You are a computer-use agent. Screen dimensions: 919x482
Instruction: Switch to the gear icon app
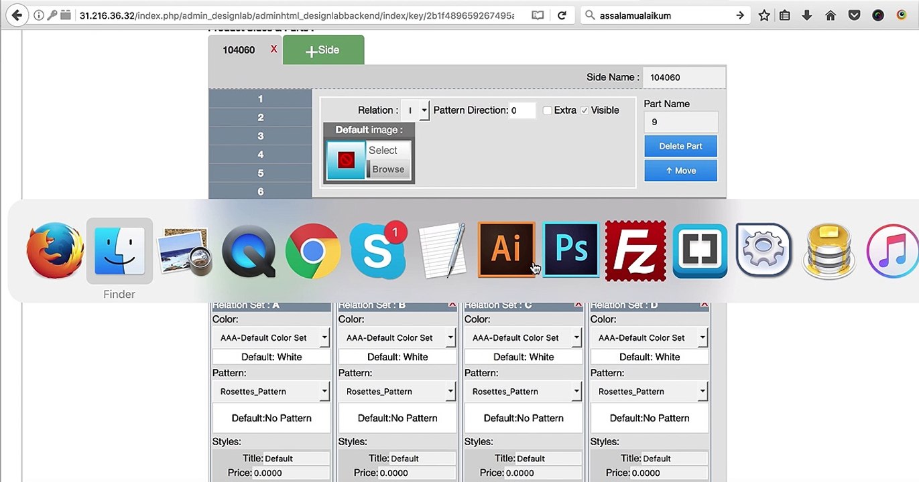point(764,250)
